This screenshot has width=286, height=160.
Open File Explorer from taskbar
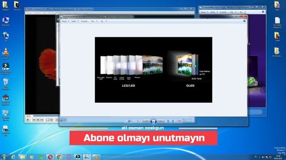(22, 157)
